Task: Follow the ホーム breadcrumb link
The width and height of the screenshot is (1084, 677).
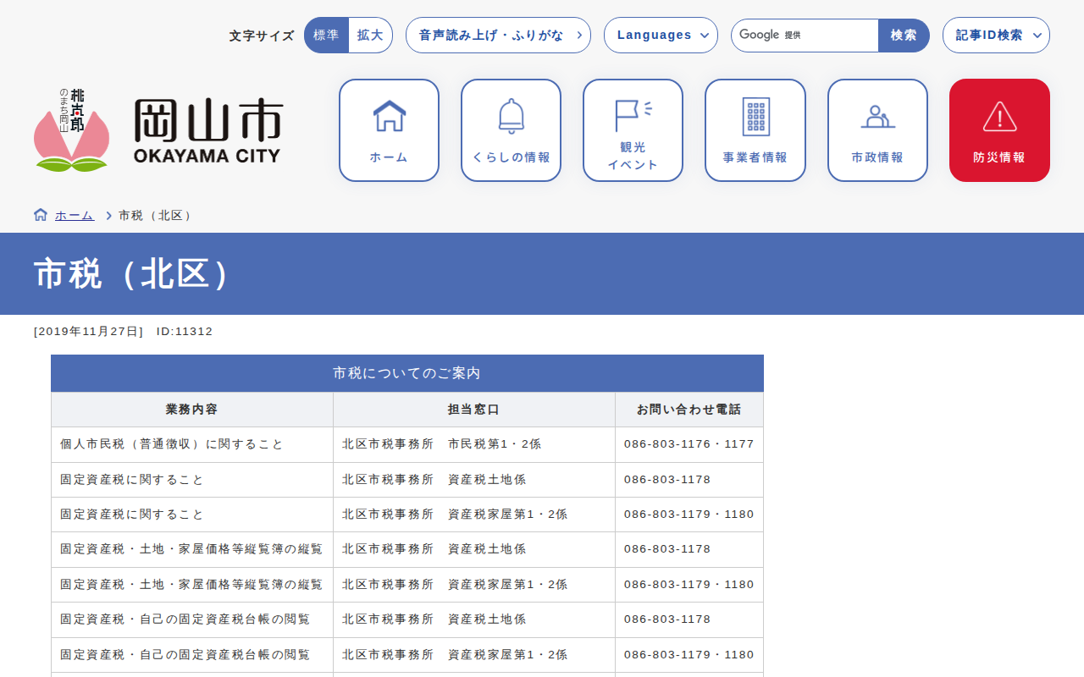Action: (x=75, y=216)
